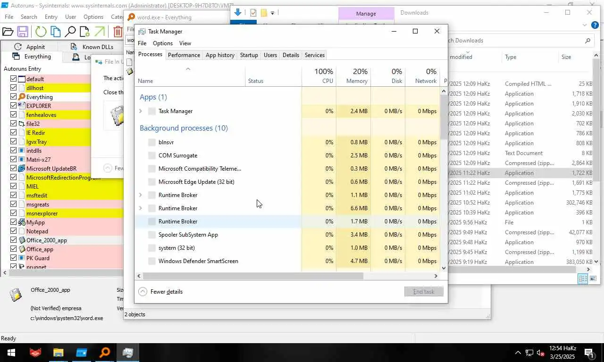Expand the Runtime Broker row using 1.1 MB
This screenshot has height=362, width=604.
tap(141, 195)
